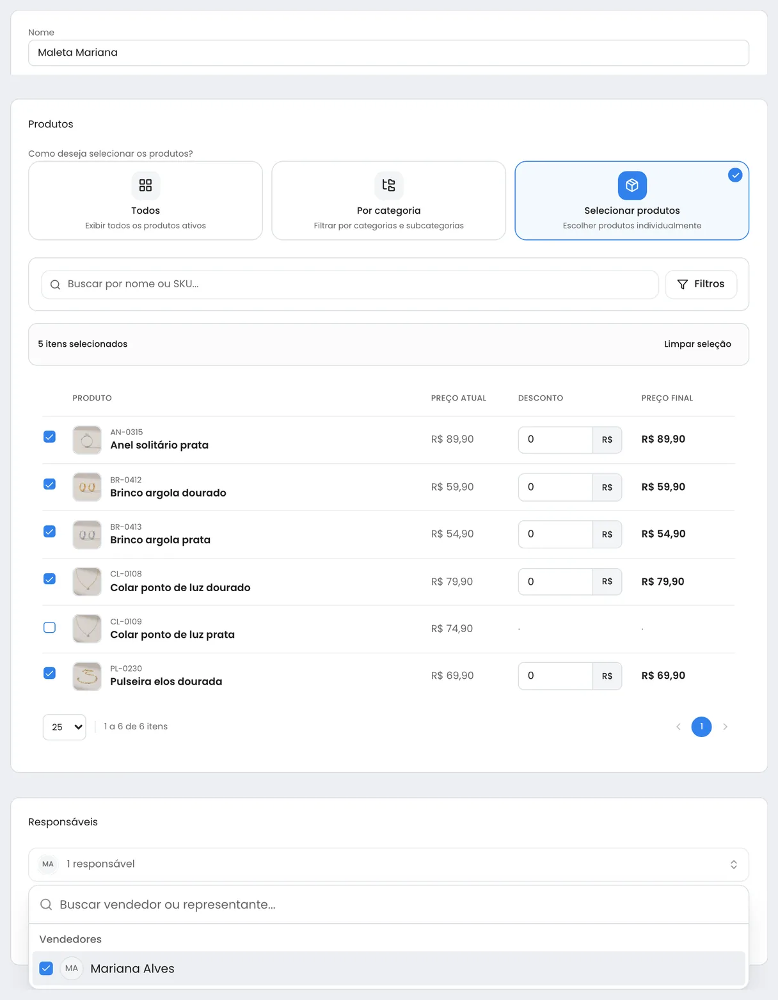
Task: Uncheck Brinco argola prata checkbox
Action: coord(49,532)
